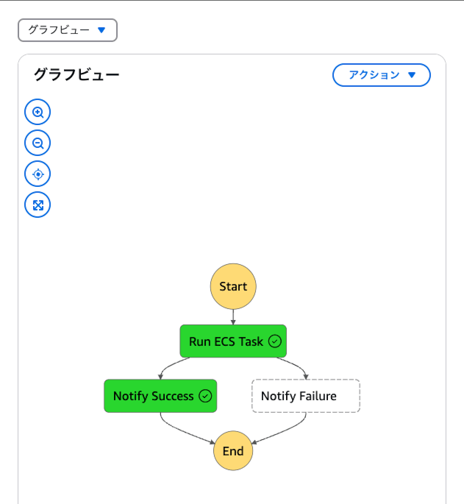Click the zoom in icon
Viewport: 464px width, 504px height.
click(x=37, y=112)
